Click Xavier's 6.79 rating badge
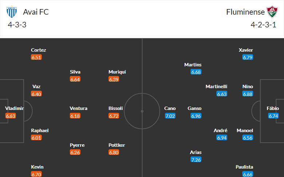The image size is (284, 177). (x=248, y=58)
